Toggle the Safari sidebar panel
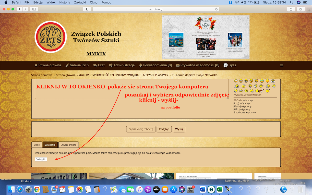The image size is (312, 195). point(34,9)
